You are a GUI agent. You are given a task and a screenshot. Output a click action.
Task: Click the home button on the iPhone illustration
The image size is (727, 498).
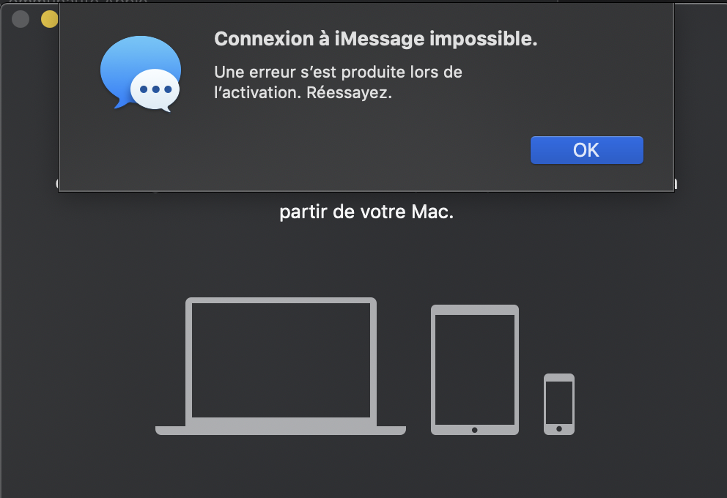[x=559, y=428]
